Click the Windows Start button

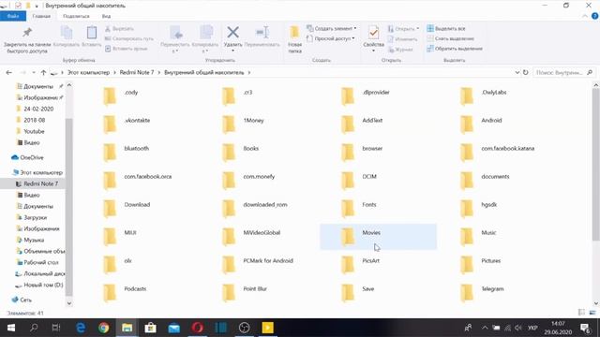(10, 328)
